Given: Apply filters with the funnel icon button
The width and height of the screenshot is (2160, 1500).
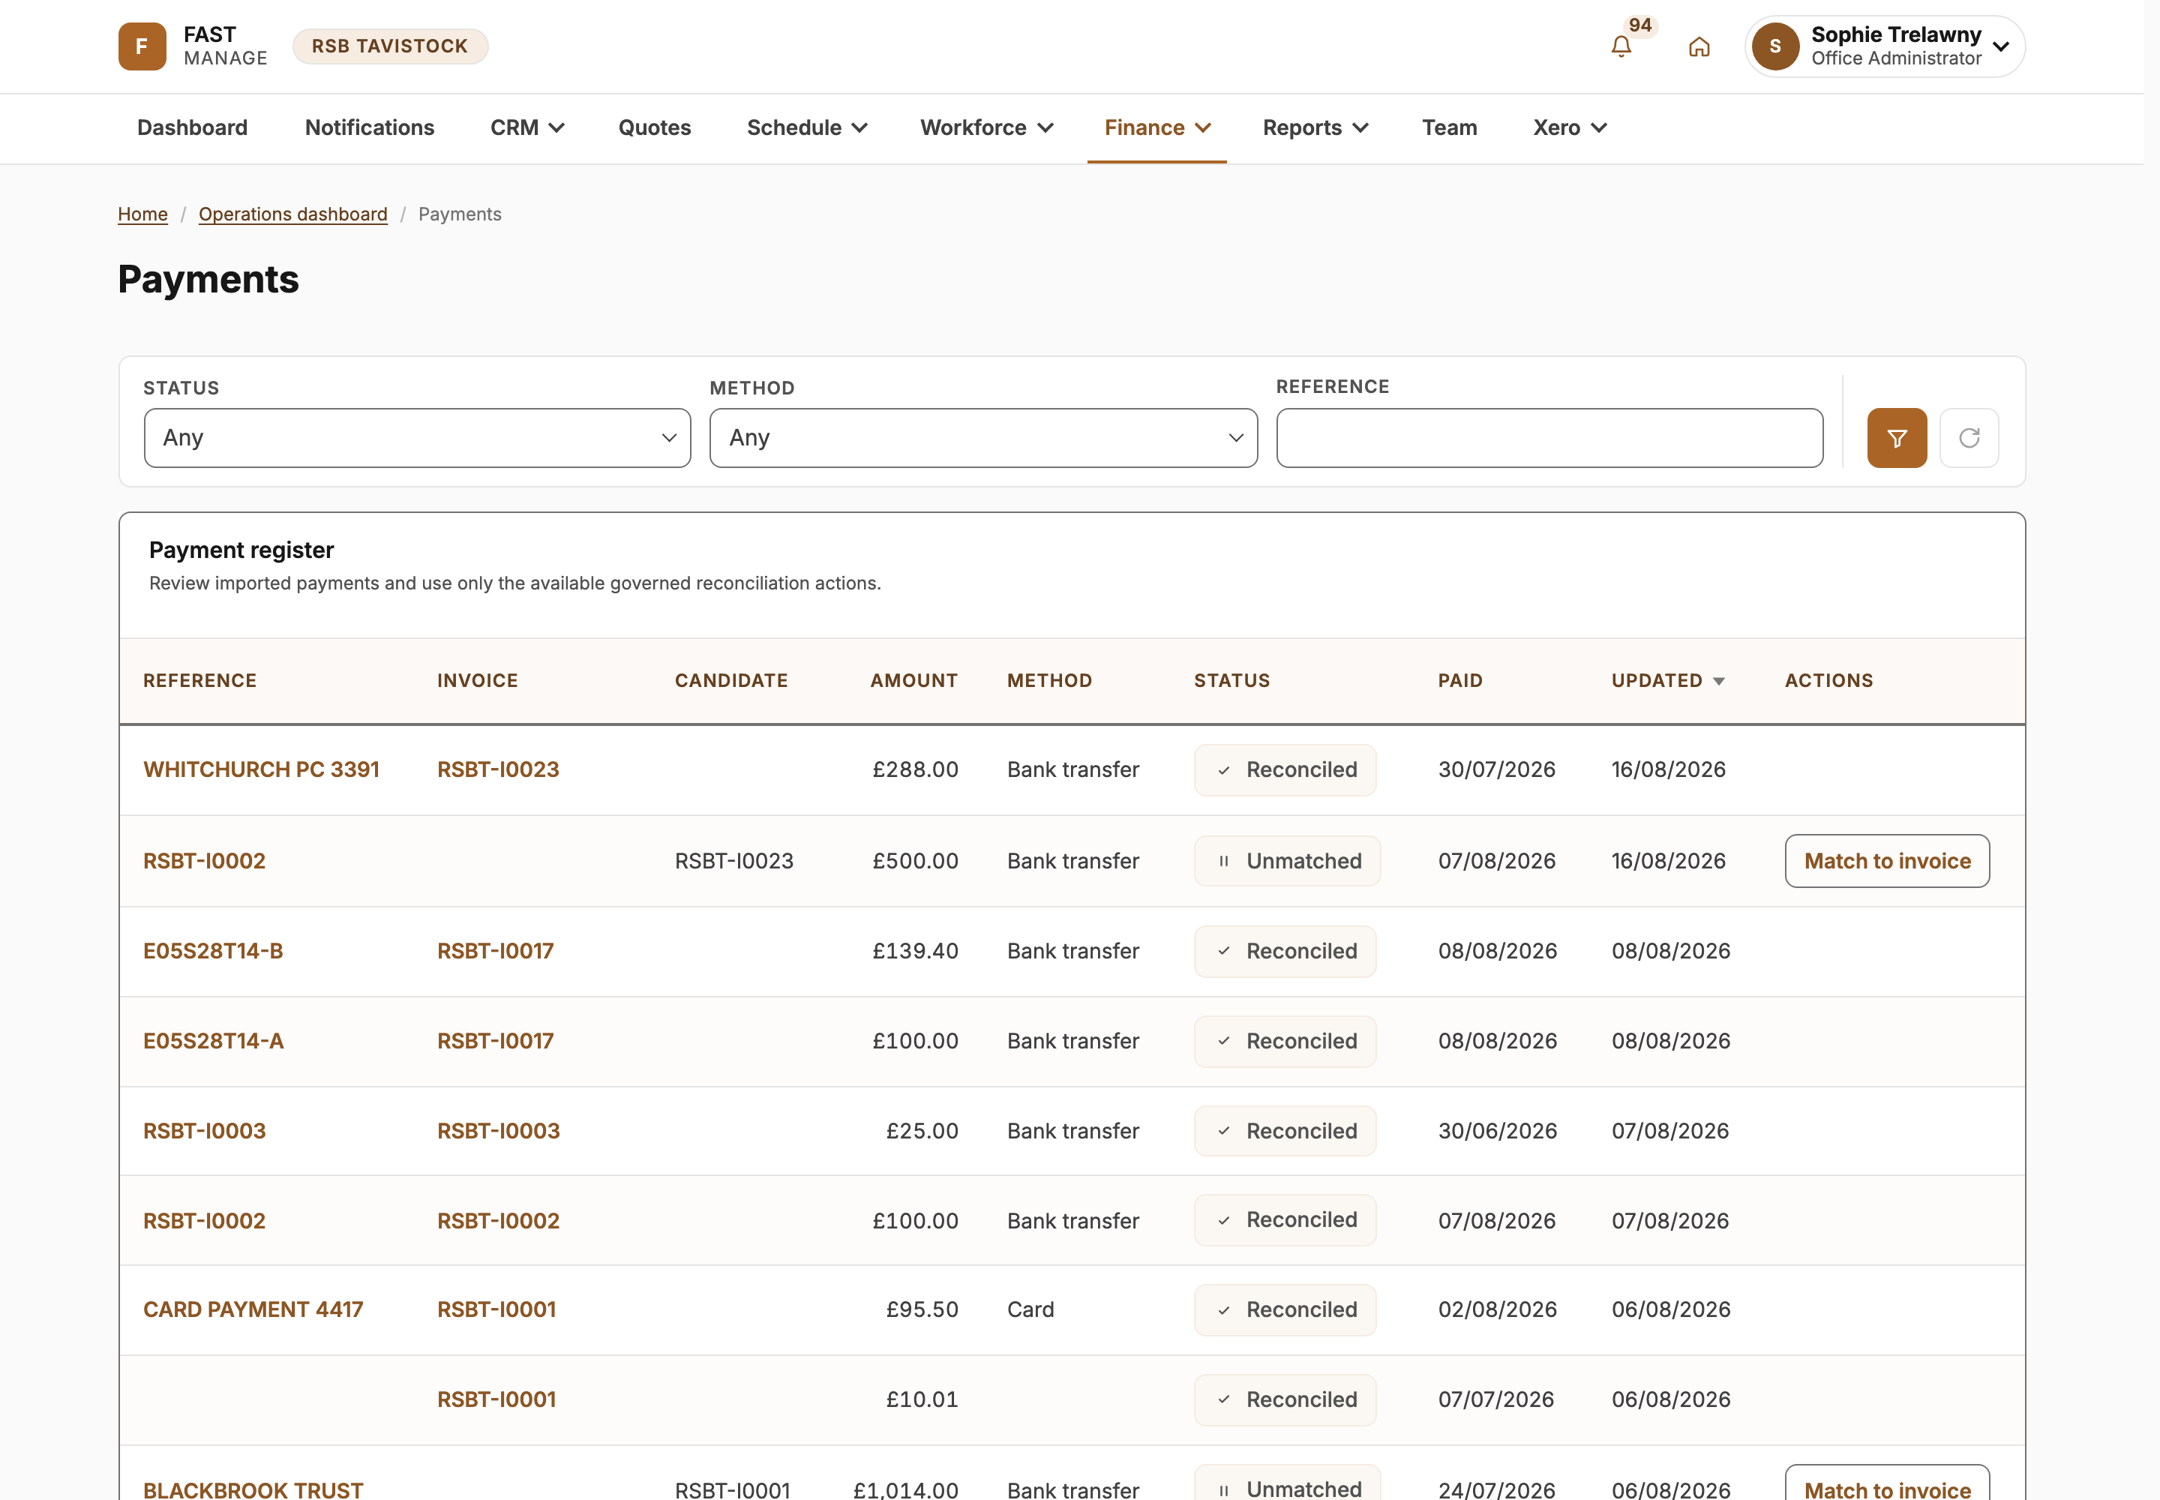Looking at the screenshot, I should point(1897,438).
